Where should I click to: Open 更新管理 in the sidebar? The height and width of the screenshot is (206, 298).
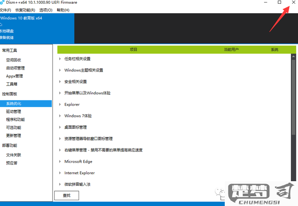point(14,135)
